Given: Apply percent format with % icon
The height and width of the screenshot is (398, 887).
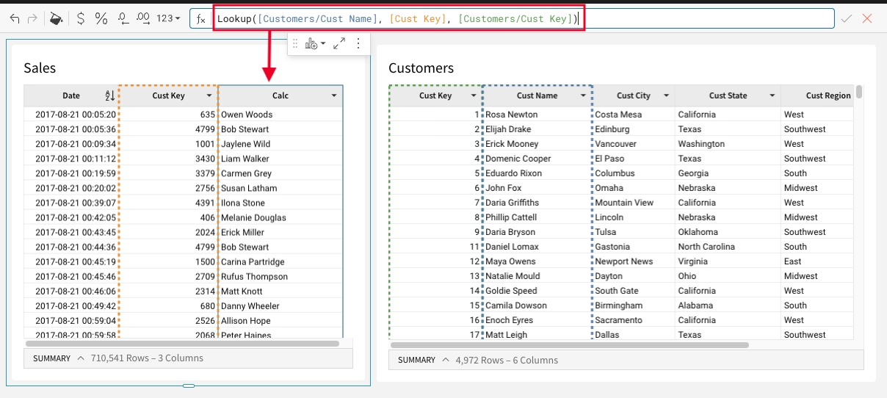Looking at the screenshot, I should click(x=101, y=18).
